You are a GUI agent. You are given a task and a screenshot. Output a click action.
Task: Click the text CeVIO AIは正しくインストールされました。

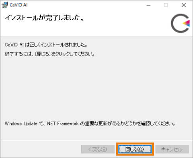pos(46,45)
